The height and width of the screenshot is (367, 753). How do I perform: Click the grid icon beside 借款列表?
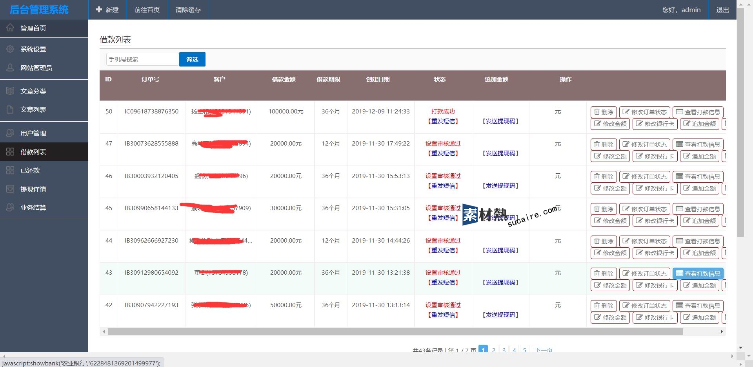click(x=10, y=152)
